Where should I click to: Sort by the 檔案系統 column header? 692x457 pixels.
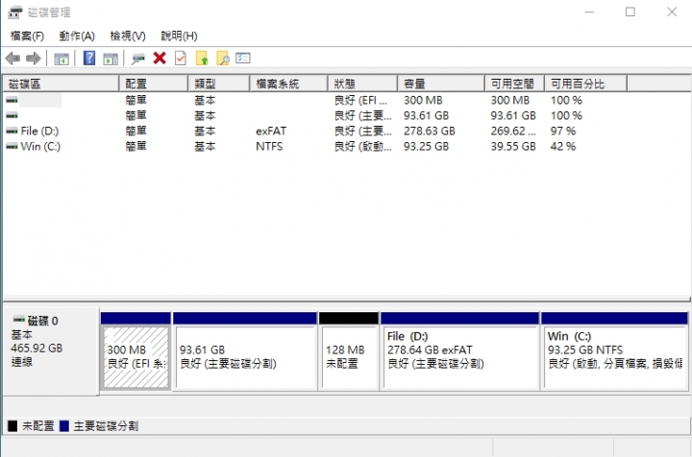[288, 84]
